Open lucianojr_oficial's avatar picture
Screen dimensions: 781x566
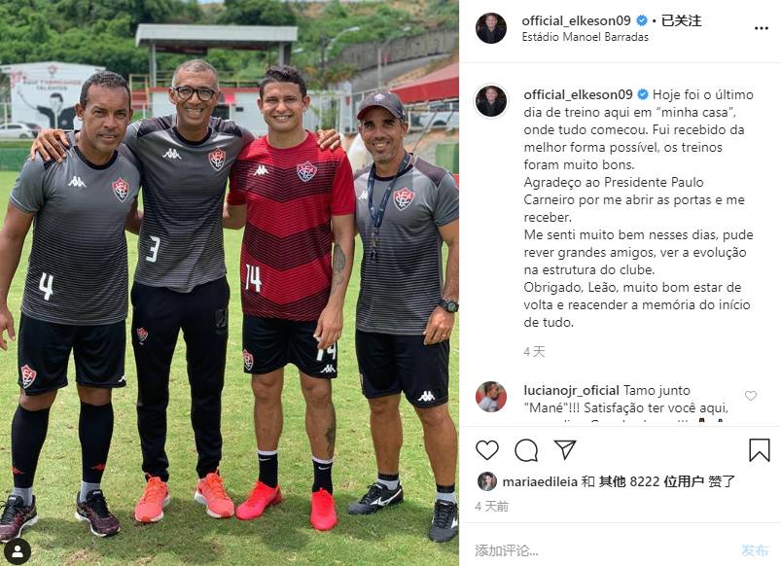pyautogui.click(x=490, y=397)
